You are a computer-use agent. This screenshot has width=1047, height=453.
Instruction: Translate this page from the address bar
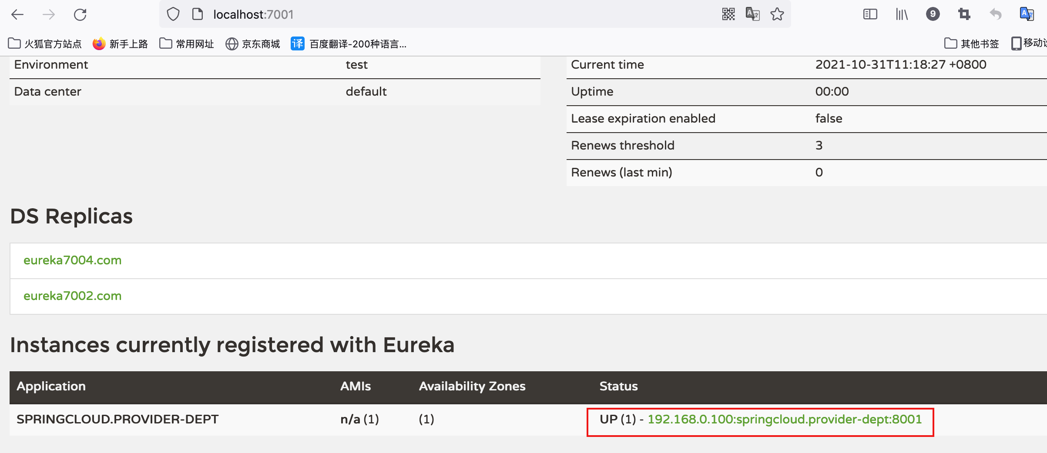point(752,14)
